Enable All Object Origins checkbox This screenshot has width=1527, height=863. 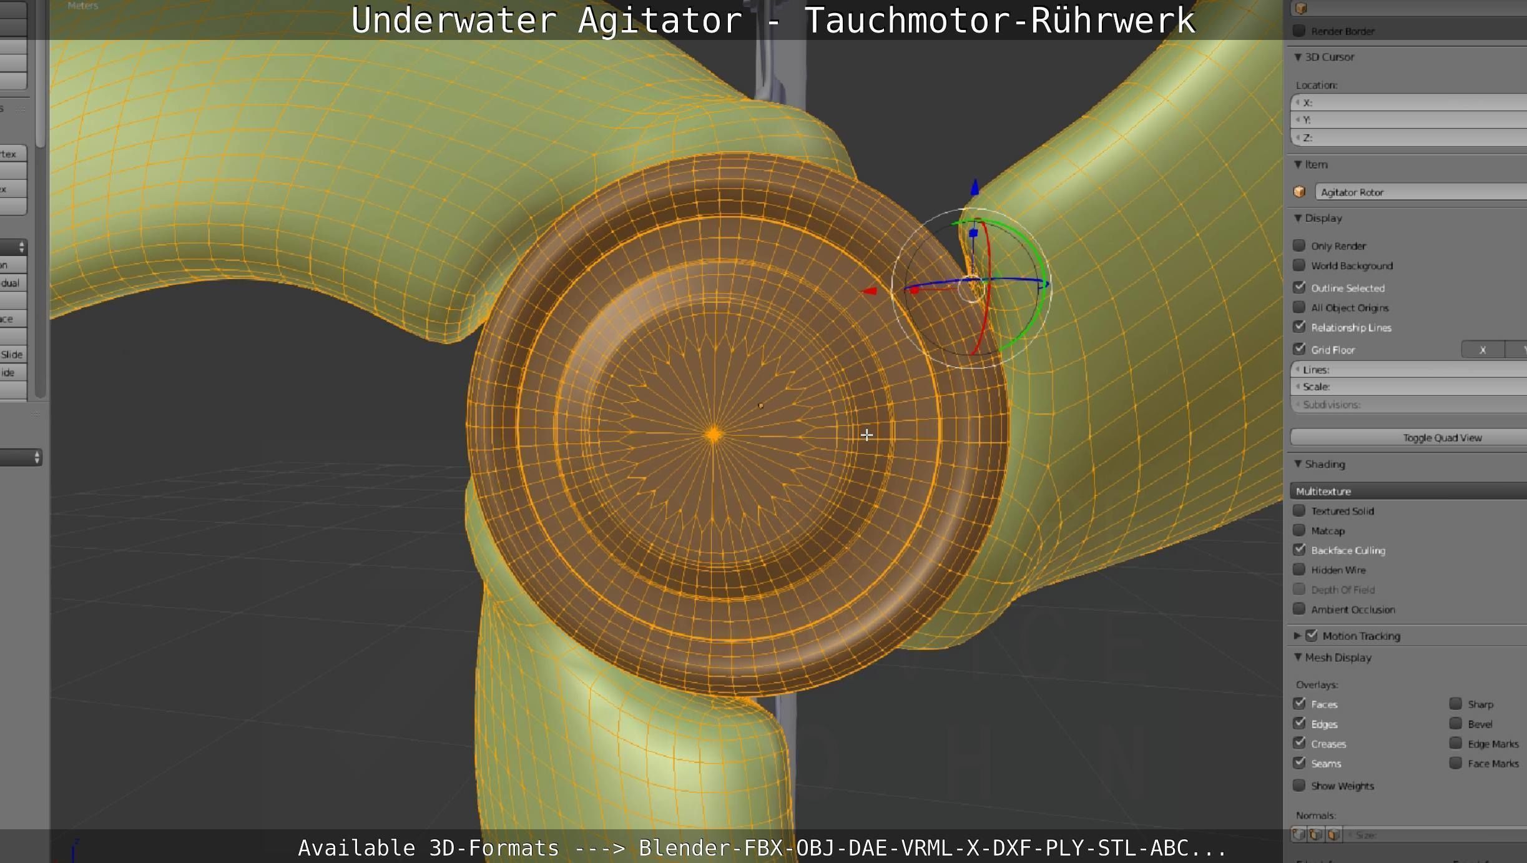point(1299,307)
